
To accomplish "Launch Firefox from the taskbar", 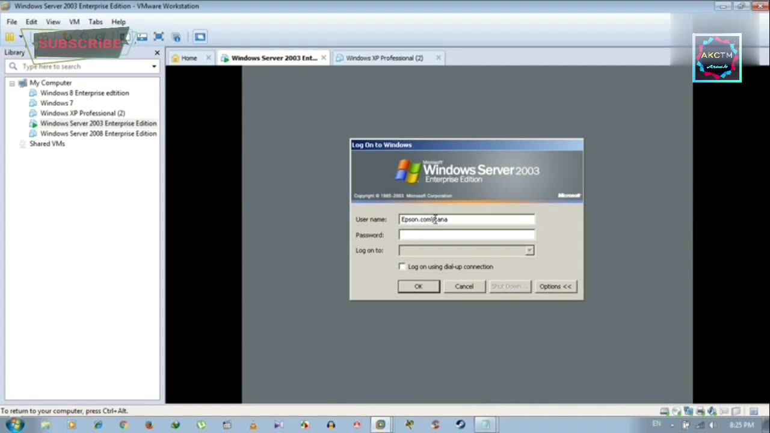I will click(x=149, y=425).
